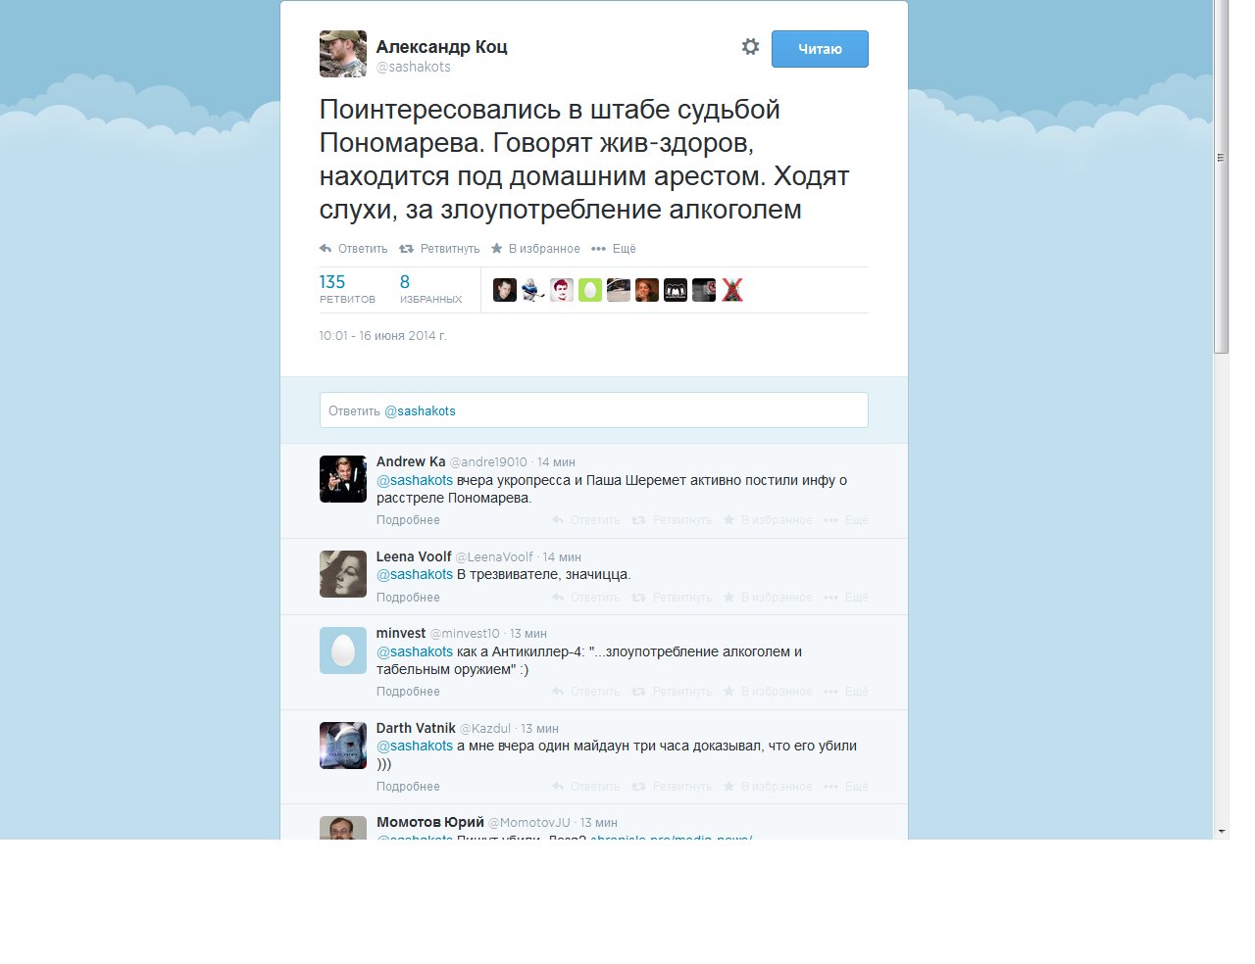This screenshot has width=1255, height=964.
Task: Expand Подробнее in Darth Vatnik's reply
Action: click(408, 787)
